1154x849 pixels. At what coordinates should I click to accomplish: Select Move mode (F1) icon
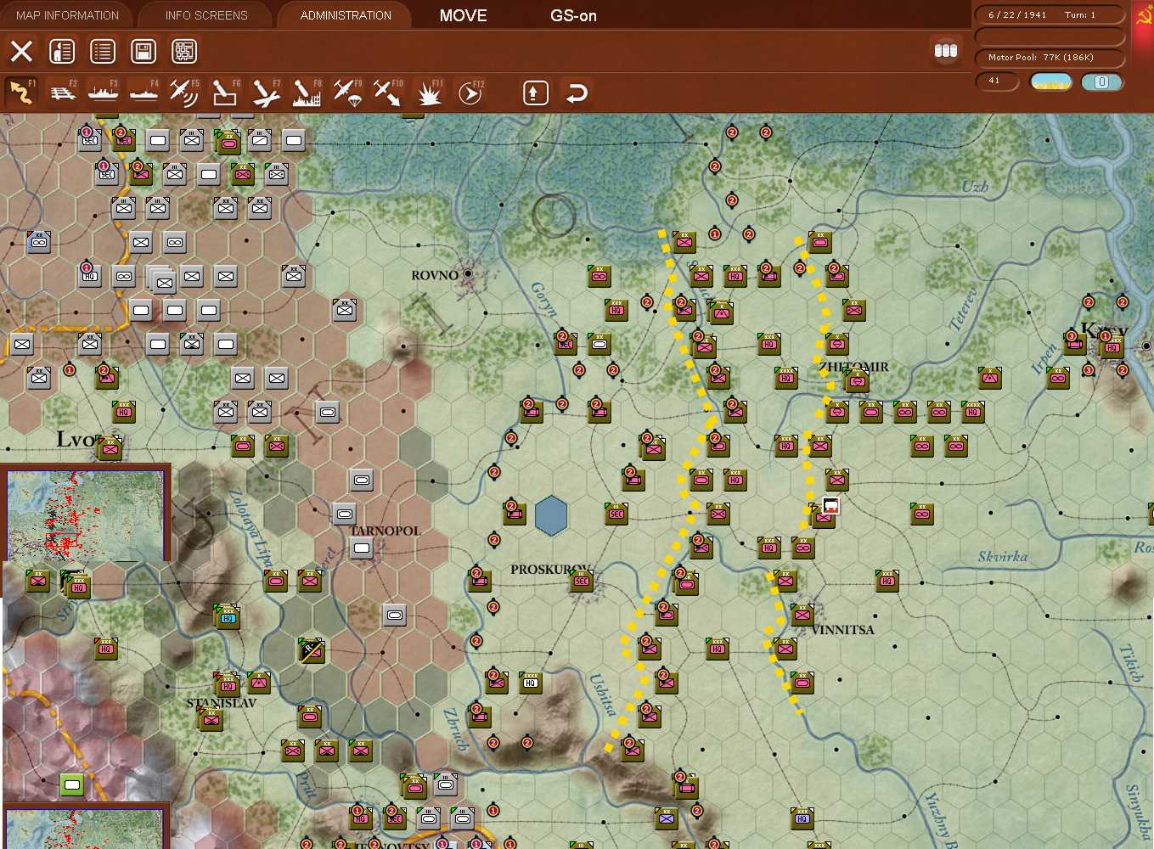(21, 93)
